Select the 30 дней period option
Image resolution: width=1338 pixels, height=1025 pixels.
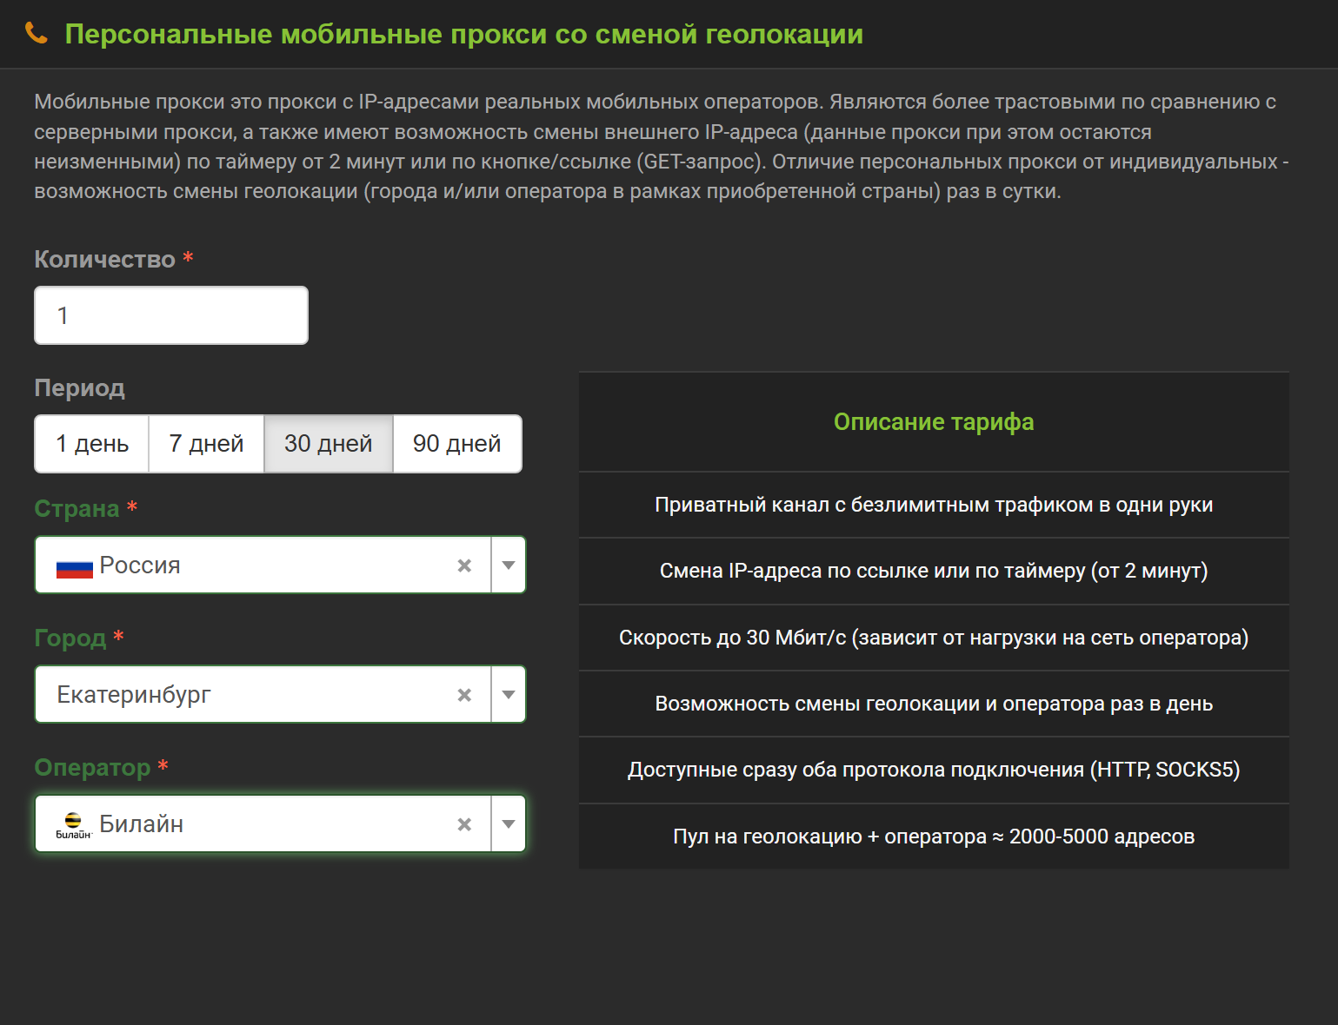click(328, 444)
